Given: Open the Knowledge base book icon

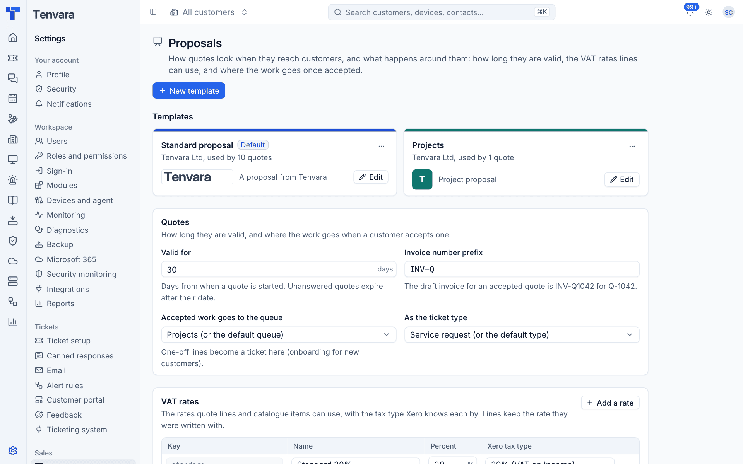Looking at the screenshot, I should point(13,200).
